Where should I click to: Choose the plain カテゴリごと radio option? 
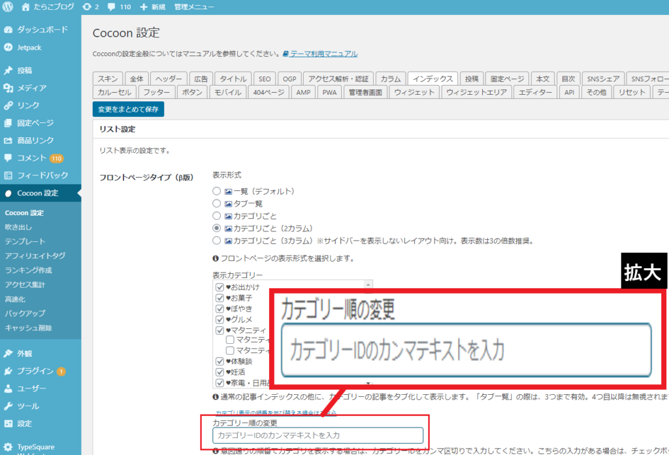217,216
